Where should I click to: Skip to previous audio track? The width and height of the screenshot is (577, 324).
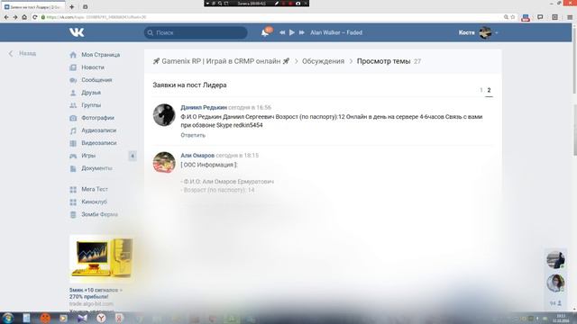pyautogui.click(x=282, y=32)
